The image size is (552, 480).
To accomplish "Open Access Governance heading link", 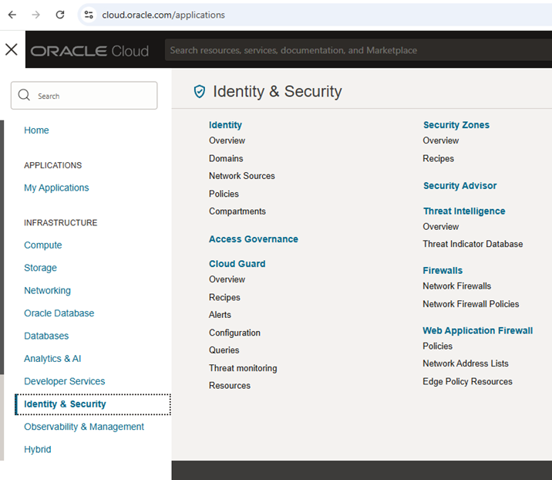I will point(254,239).
